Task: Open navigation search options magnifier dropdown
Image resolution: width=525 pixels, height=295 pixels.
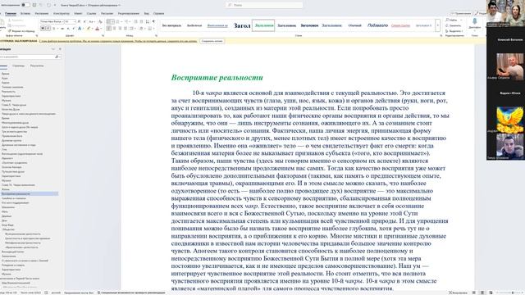Action: 58,57
